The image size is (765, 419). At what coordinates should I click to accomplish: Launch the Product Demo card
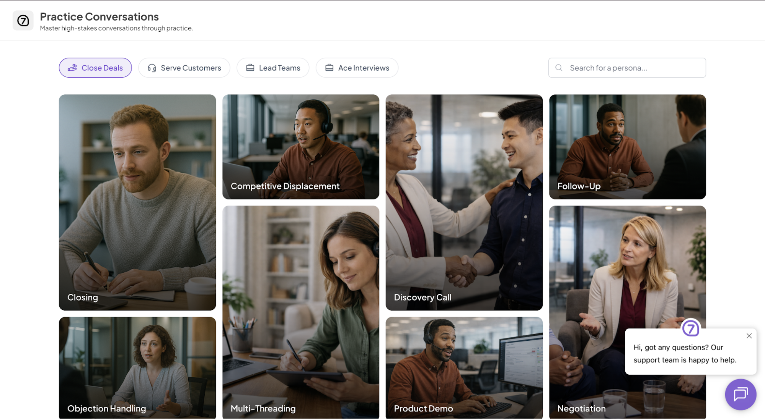click(464, 368)
